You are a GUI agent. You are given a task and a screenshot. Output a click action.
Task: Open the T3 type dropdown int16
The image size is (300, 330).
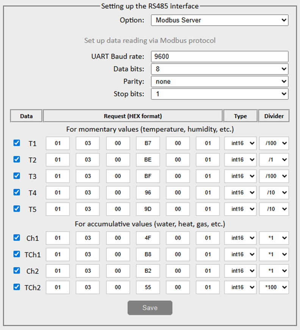tap(240, 176)
